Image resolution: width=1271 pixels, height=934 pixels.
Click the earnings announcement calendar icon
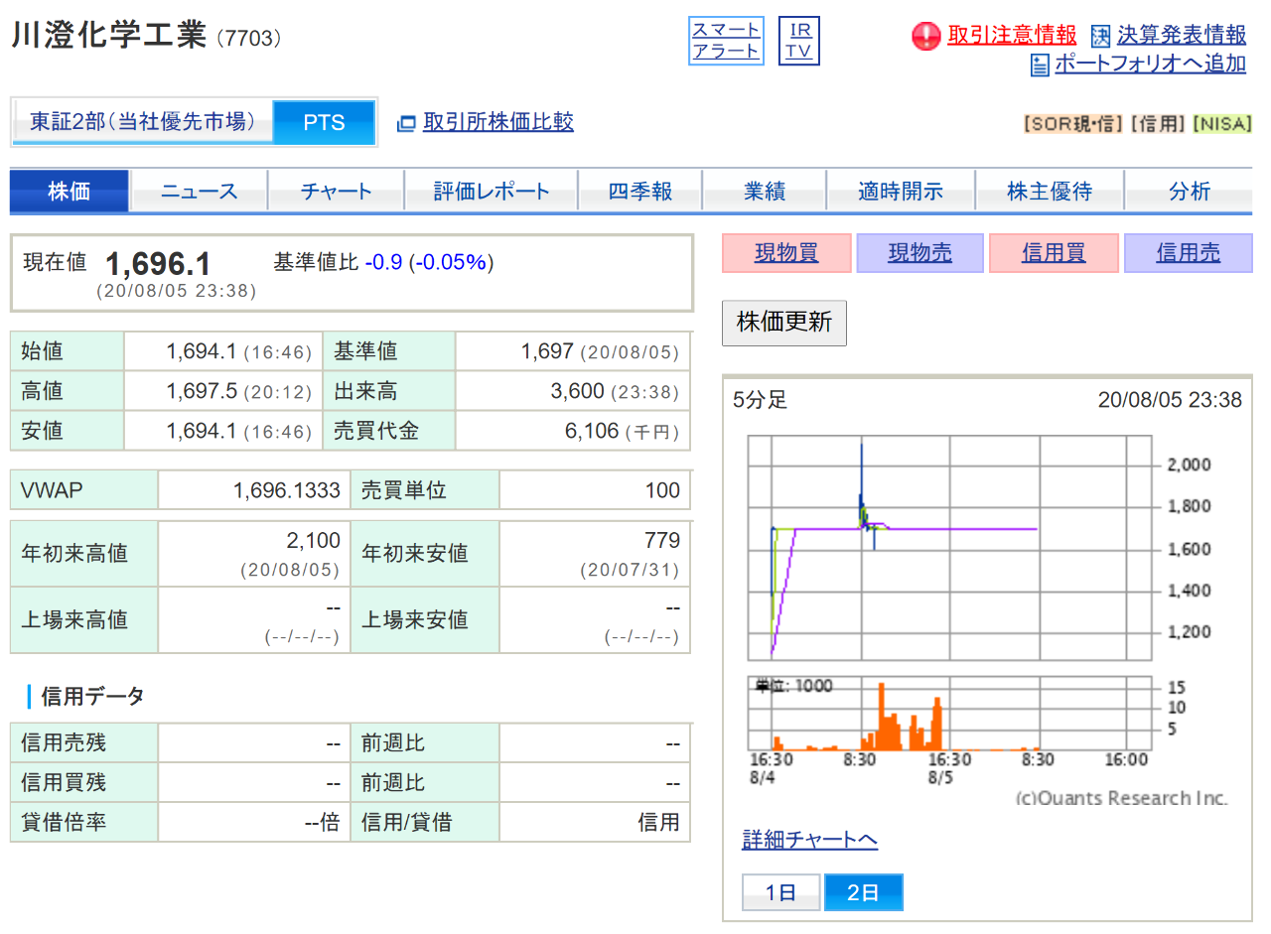1100,37
